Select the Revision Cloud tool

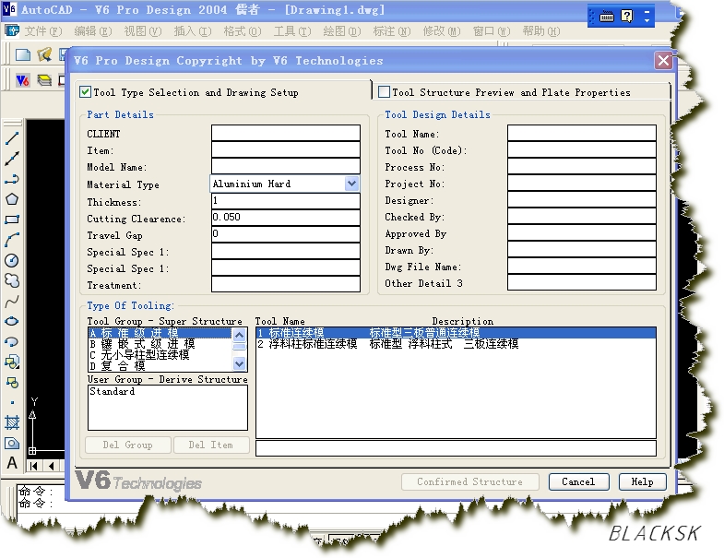tap(12, 280)
